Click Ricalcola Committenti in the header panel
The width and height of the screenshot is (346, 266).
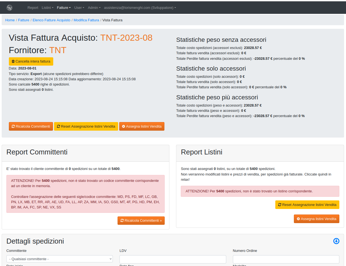coord(31,126)
